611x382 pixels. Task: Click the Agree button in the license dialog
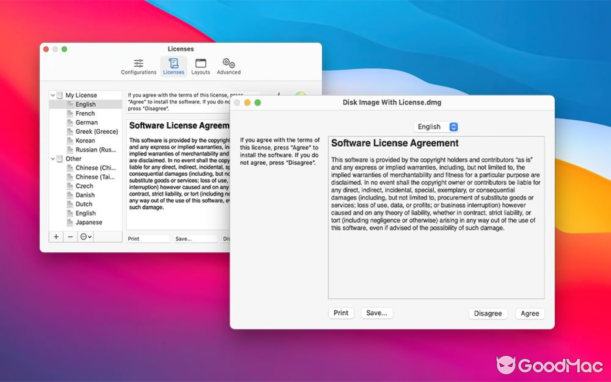point(529,313)
